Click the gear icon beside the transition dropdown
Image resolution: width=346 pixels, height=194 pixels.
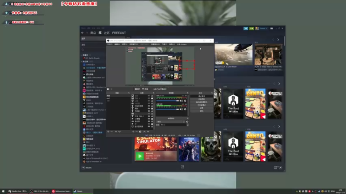[x=187, y=122]
